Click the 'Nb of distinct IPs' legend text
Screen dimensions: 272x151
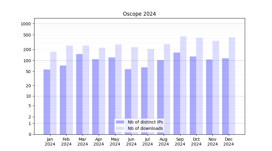[145, 122]
